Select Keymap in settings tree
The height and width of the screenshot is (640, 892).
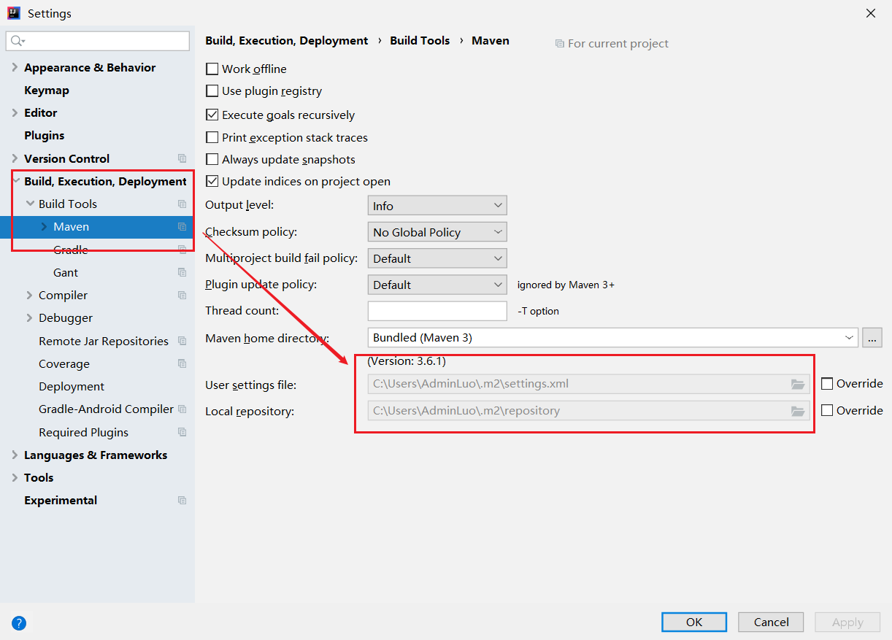pos(47,90)
